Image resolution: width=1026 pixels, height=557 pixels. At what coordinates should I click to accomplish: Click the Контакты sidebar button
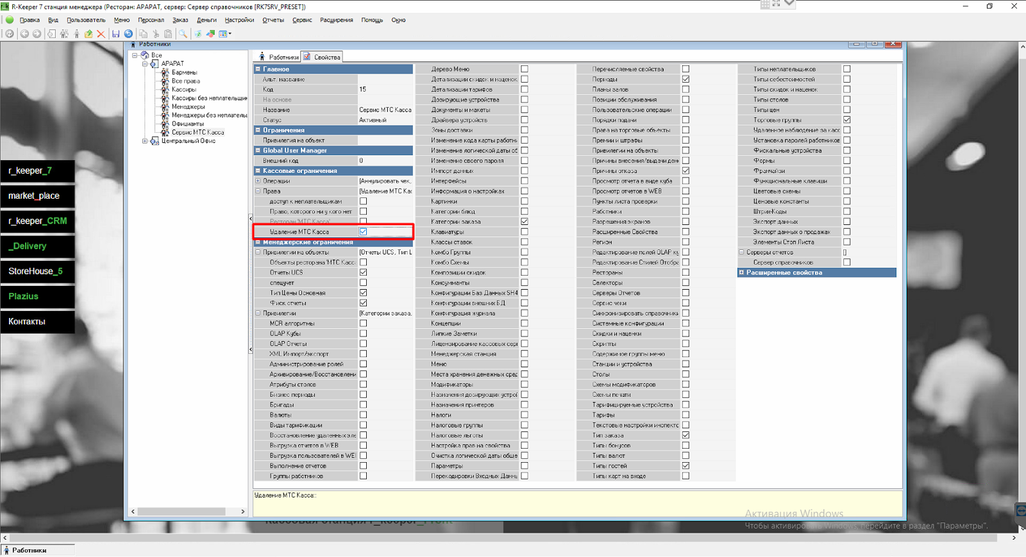(37, 321)
